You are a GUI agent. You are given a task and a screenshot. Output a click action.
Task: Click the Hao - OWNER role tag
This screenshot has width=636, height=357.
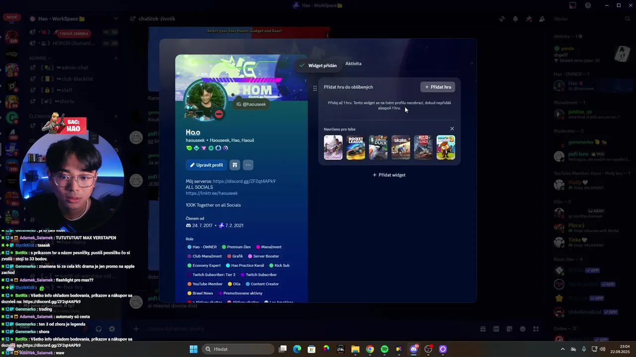[x=202, y=247]
